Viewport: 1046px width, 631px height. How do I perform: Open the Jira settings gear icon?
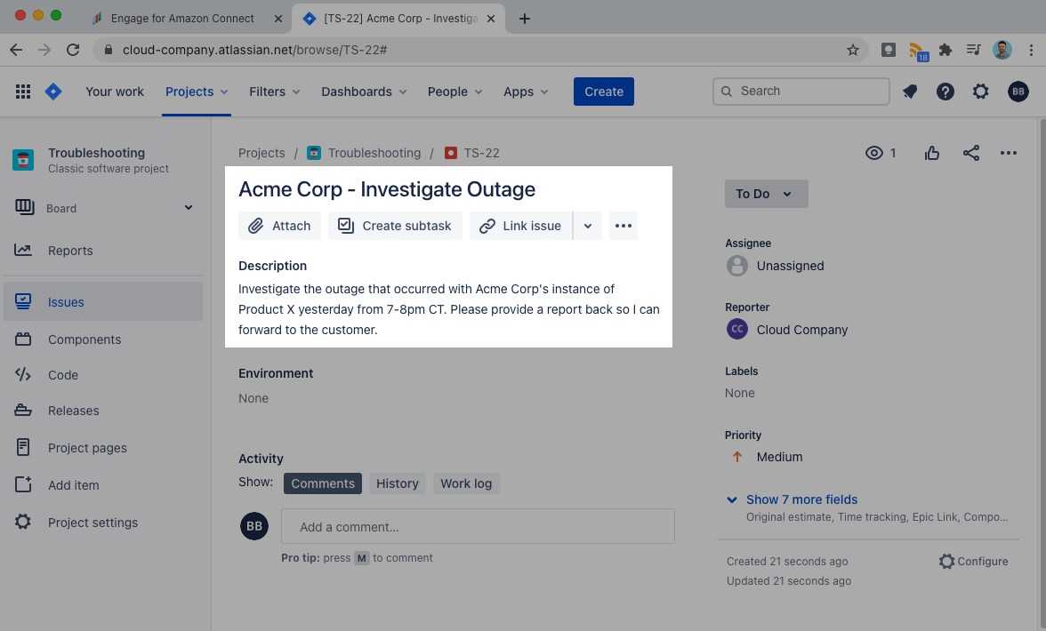pyautogui.click(x=980, y=92)
